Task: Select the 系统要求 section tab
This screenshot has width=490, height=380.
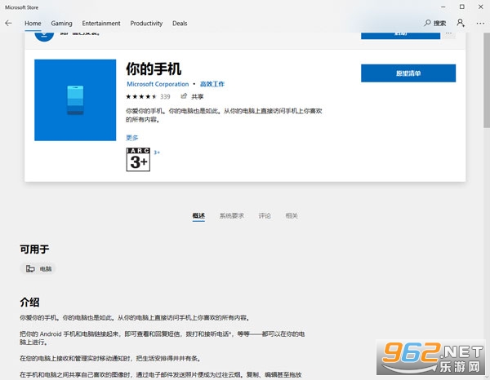Action: click(232, 215)
